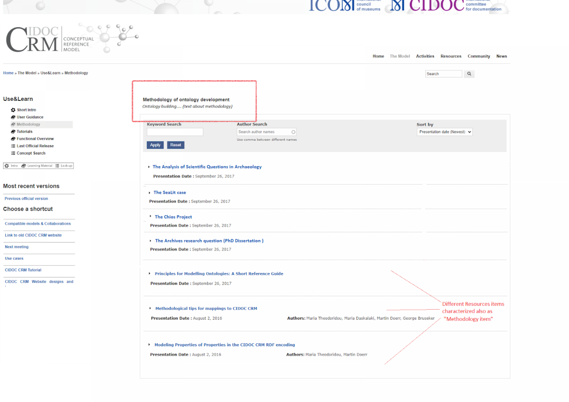Open Methodological tips for mappings link
This screenshot has height=402, width=569.
tap(206, 308)
